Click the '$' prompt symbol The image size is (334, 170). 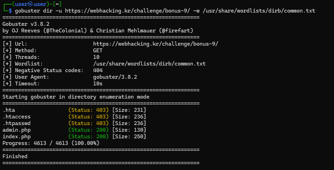click(x=10, y=11)
